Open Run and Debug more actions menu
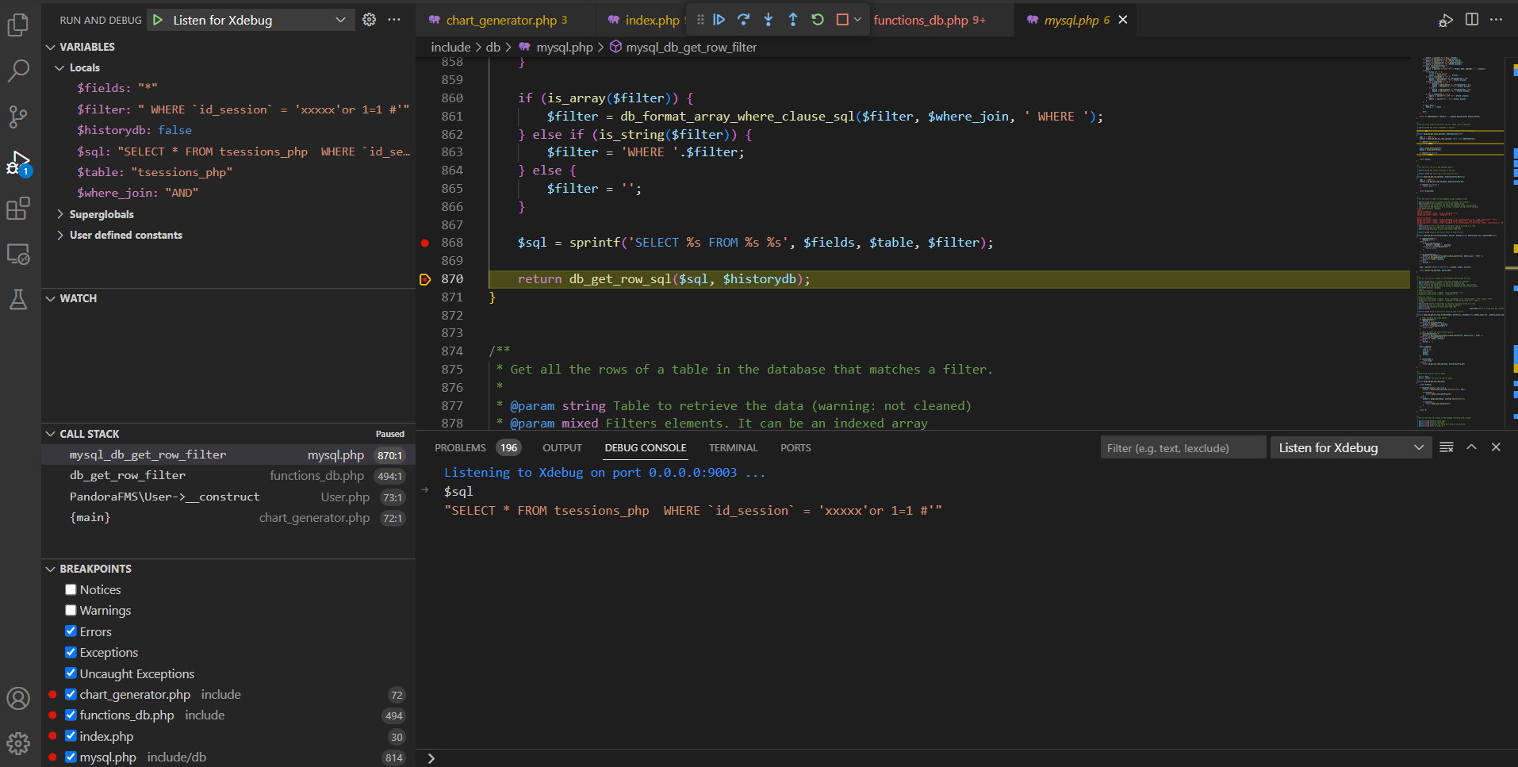1518x767 pixels. click(x=394, y=20)
